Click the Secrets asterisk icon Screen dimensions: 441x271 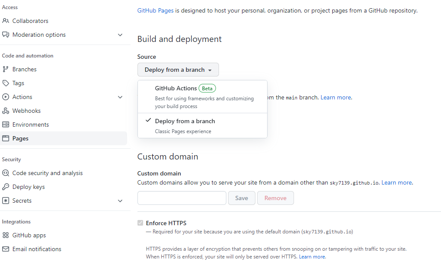point(6,201)
